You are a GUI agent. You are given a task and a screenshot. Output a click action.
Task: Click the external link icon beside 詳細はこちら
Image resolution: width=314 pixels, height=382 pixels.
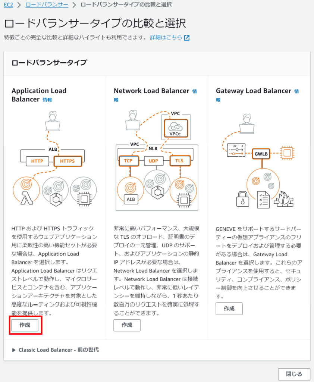pos(186,38)
